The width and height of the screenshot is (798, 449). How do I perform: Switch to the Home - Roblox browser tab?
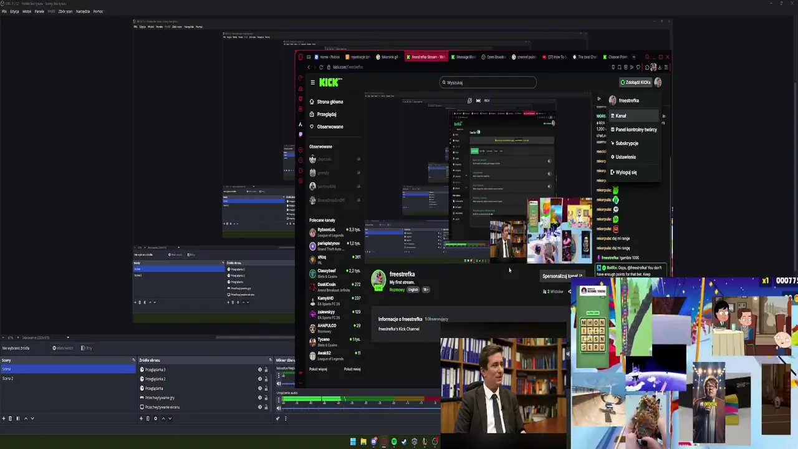pyautogui.click(x=328, y=57)
